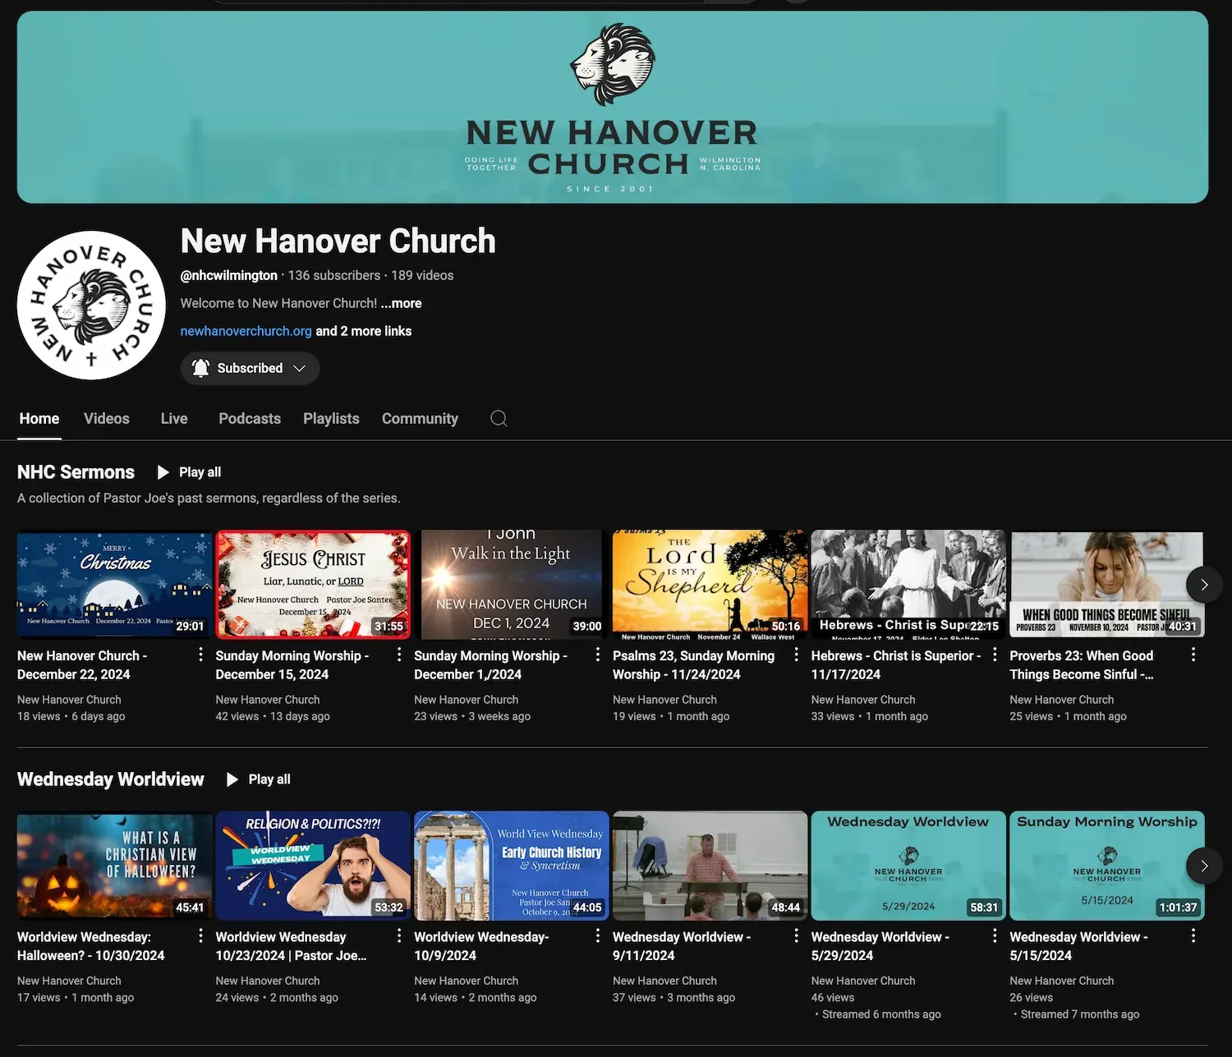Open the Religion & Politics thumbnail
The height and width of the screenshot is (1057, 1232).
tap(313, 866)
